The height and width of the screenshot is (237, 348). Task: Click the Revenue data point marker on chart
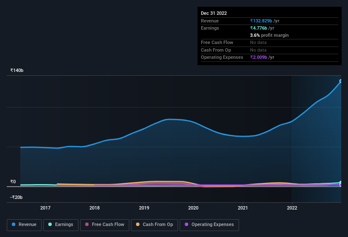click(341, 81)
